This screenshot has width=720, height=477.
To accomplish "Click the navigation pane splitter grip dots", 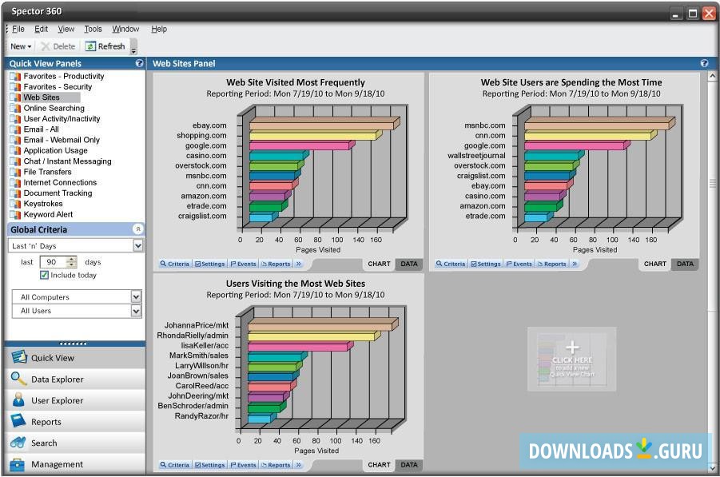I will coord(74,344).
